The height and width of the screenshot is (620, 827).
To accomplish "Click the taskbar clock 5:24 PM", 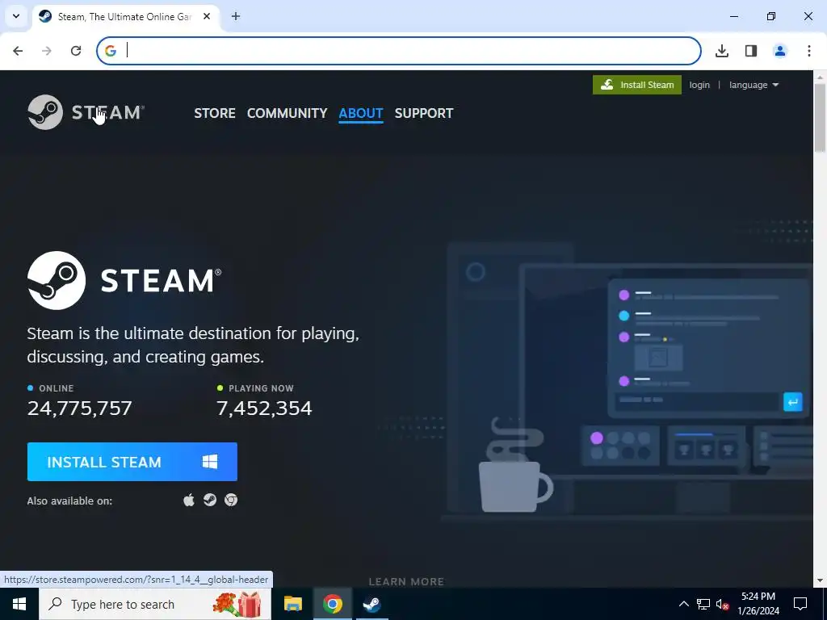I will tap(758, 597).
